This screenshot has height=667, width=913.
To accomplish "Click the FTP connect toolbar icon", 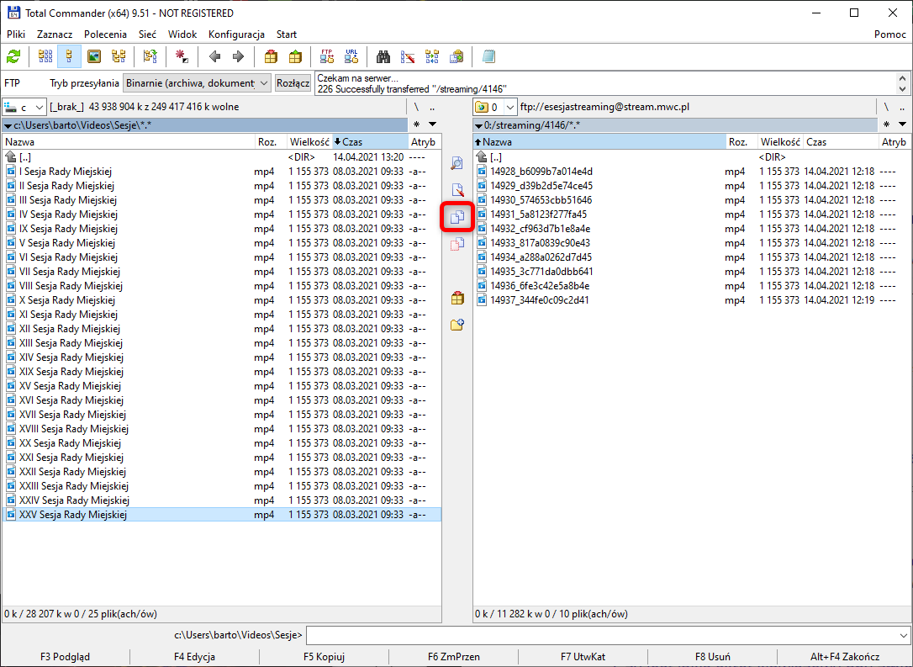I will pos(327,56).
